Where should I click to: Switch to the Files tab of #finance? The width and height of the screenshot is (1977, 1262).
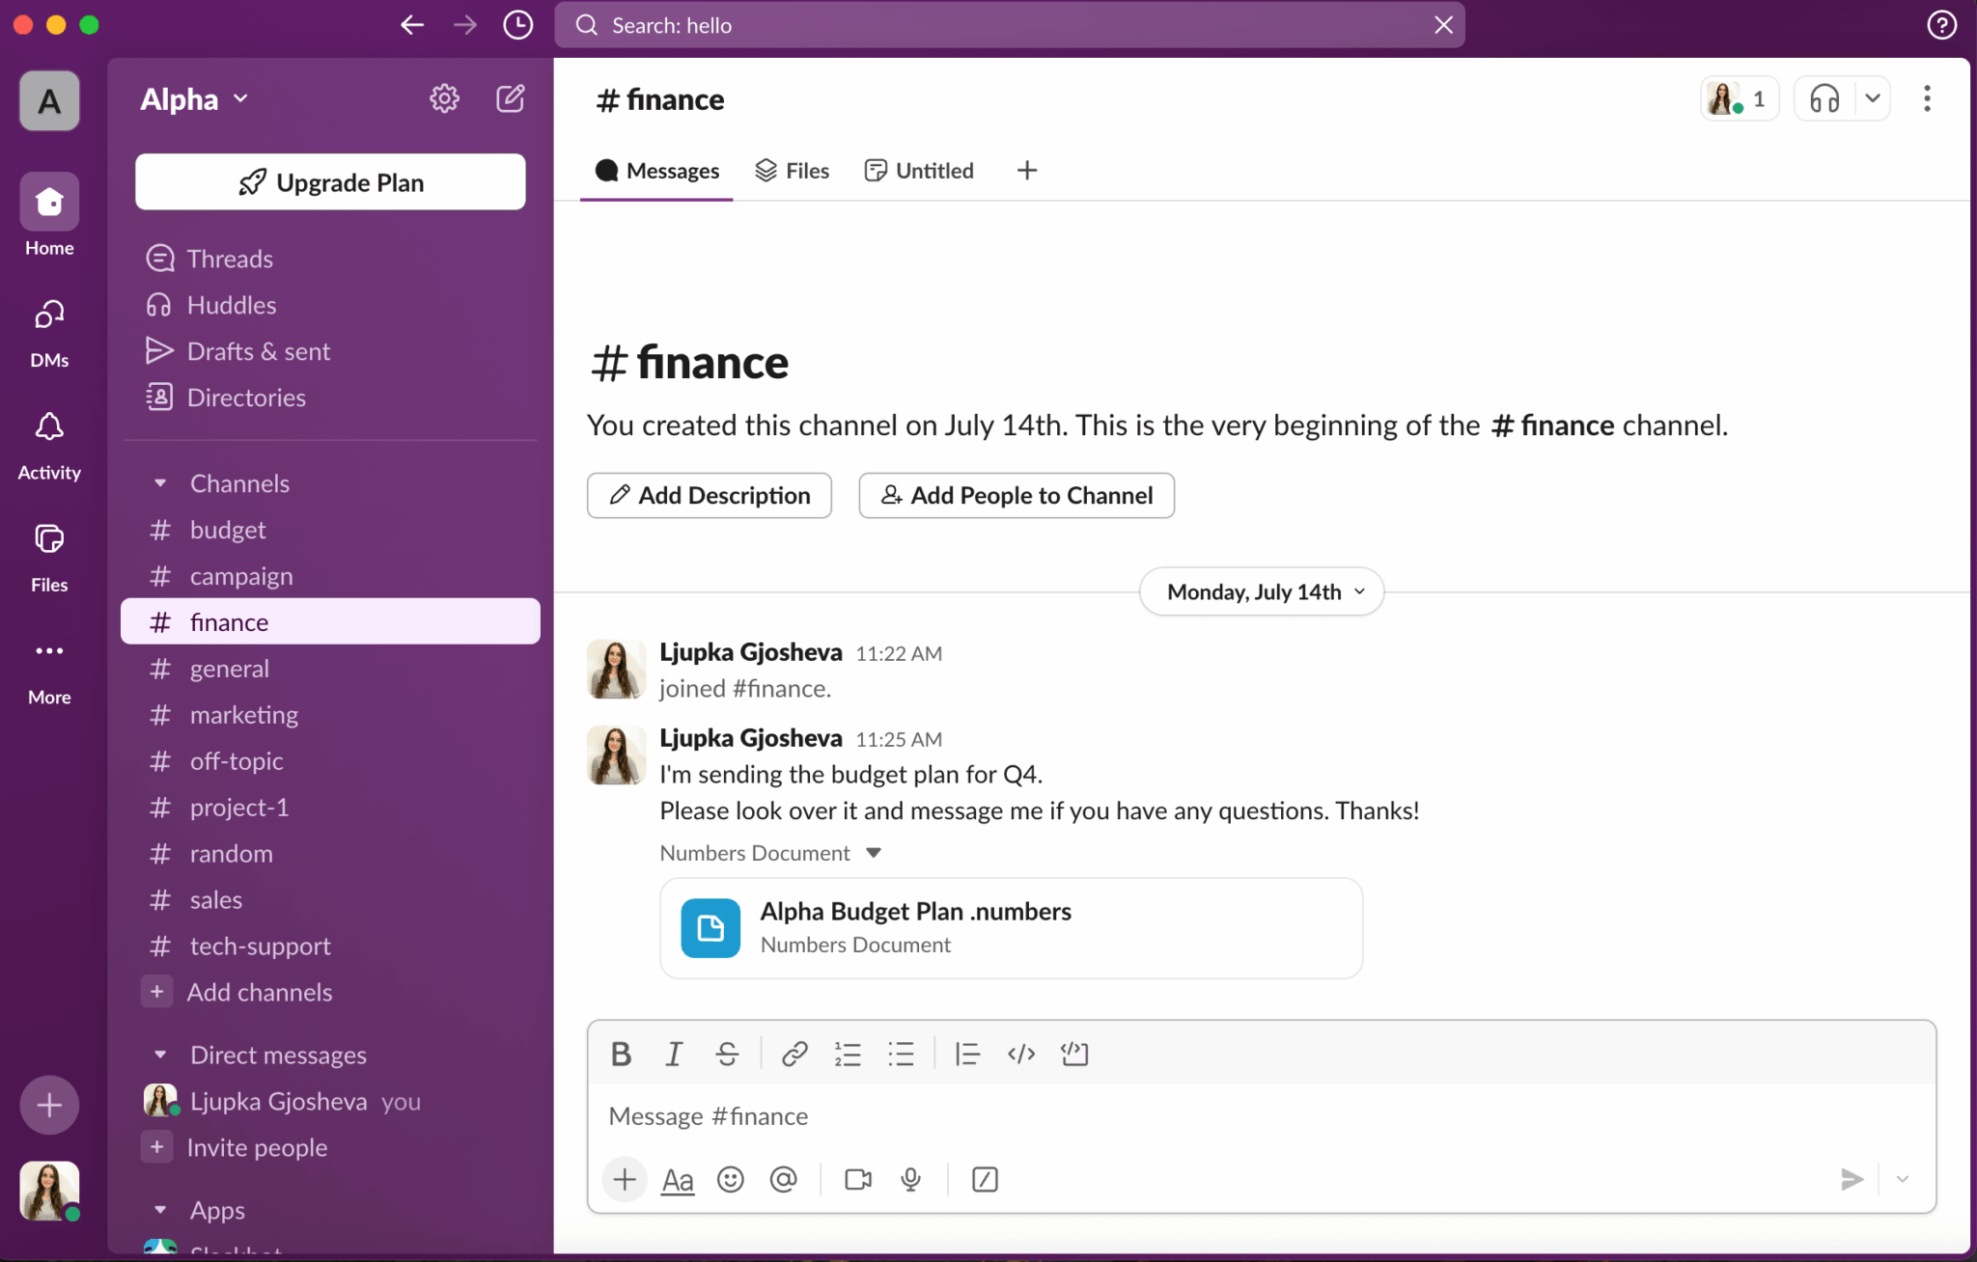pyautogui.click(x=791, y=170)
